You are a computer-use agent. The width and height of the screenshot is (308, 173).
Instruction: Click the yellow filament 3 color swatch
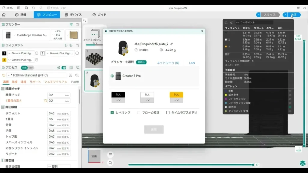(x=4, y=60)
